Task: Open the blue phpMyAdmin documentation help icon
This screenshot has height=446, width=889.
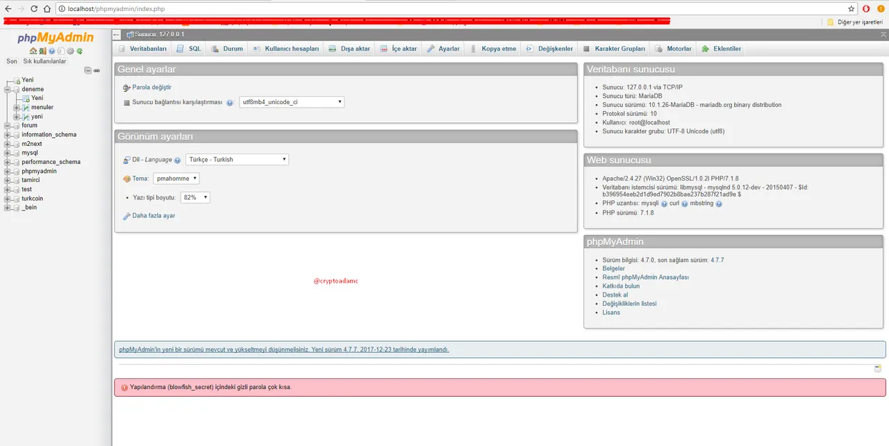Action: point(52,51)
